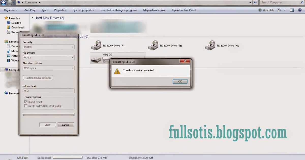Click the Change your view icon
This screenshot has height=160, width=305.
tap(280, 10)
